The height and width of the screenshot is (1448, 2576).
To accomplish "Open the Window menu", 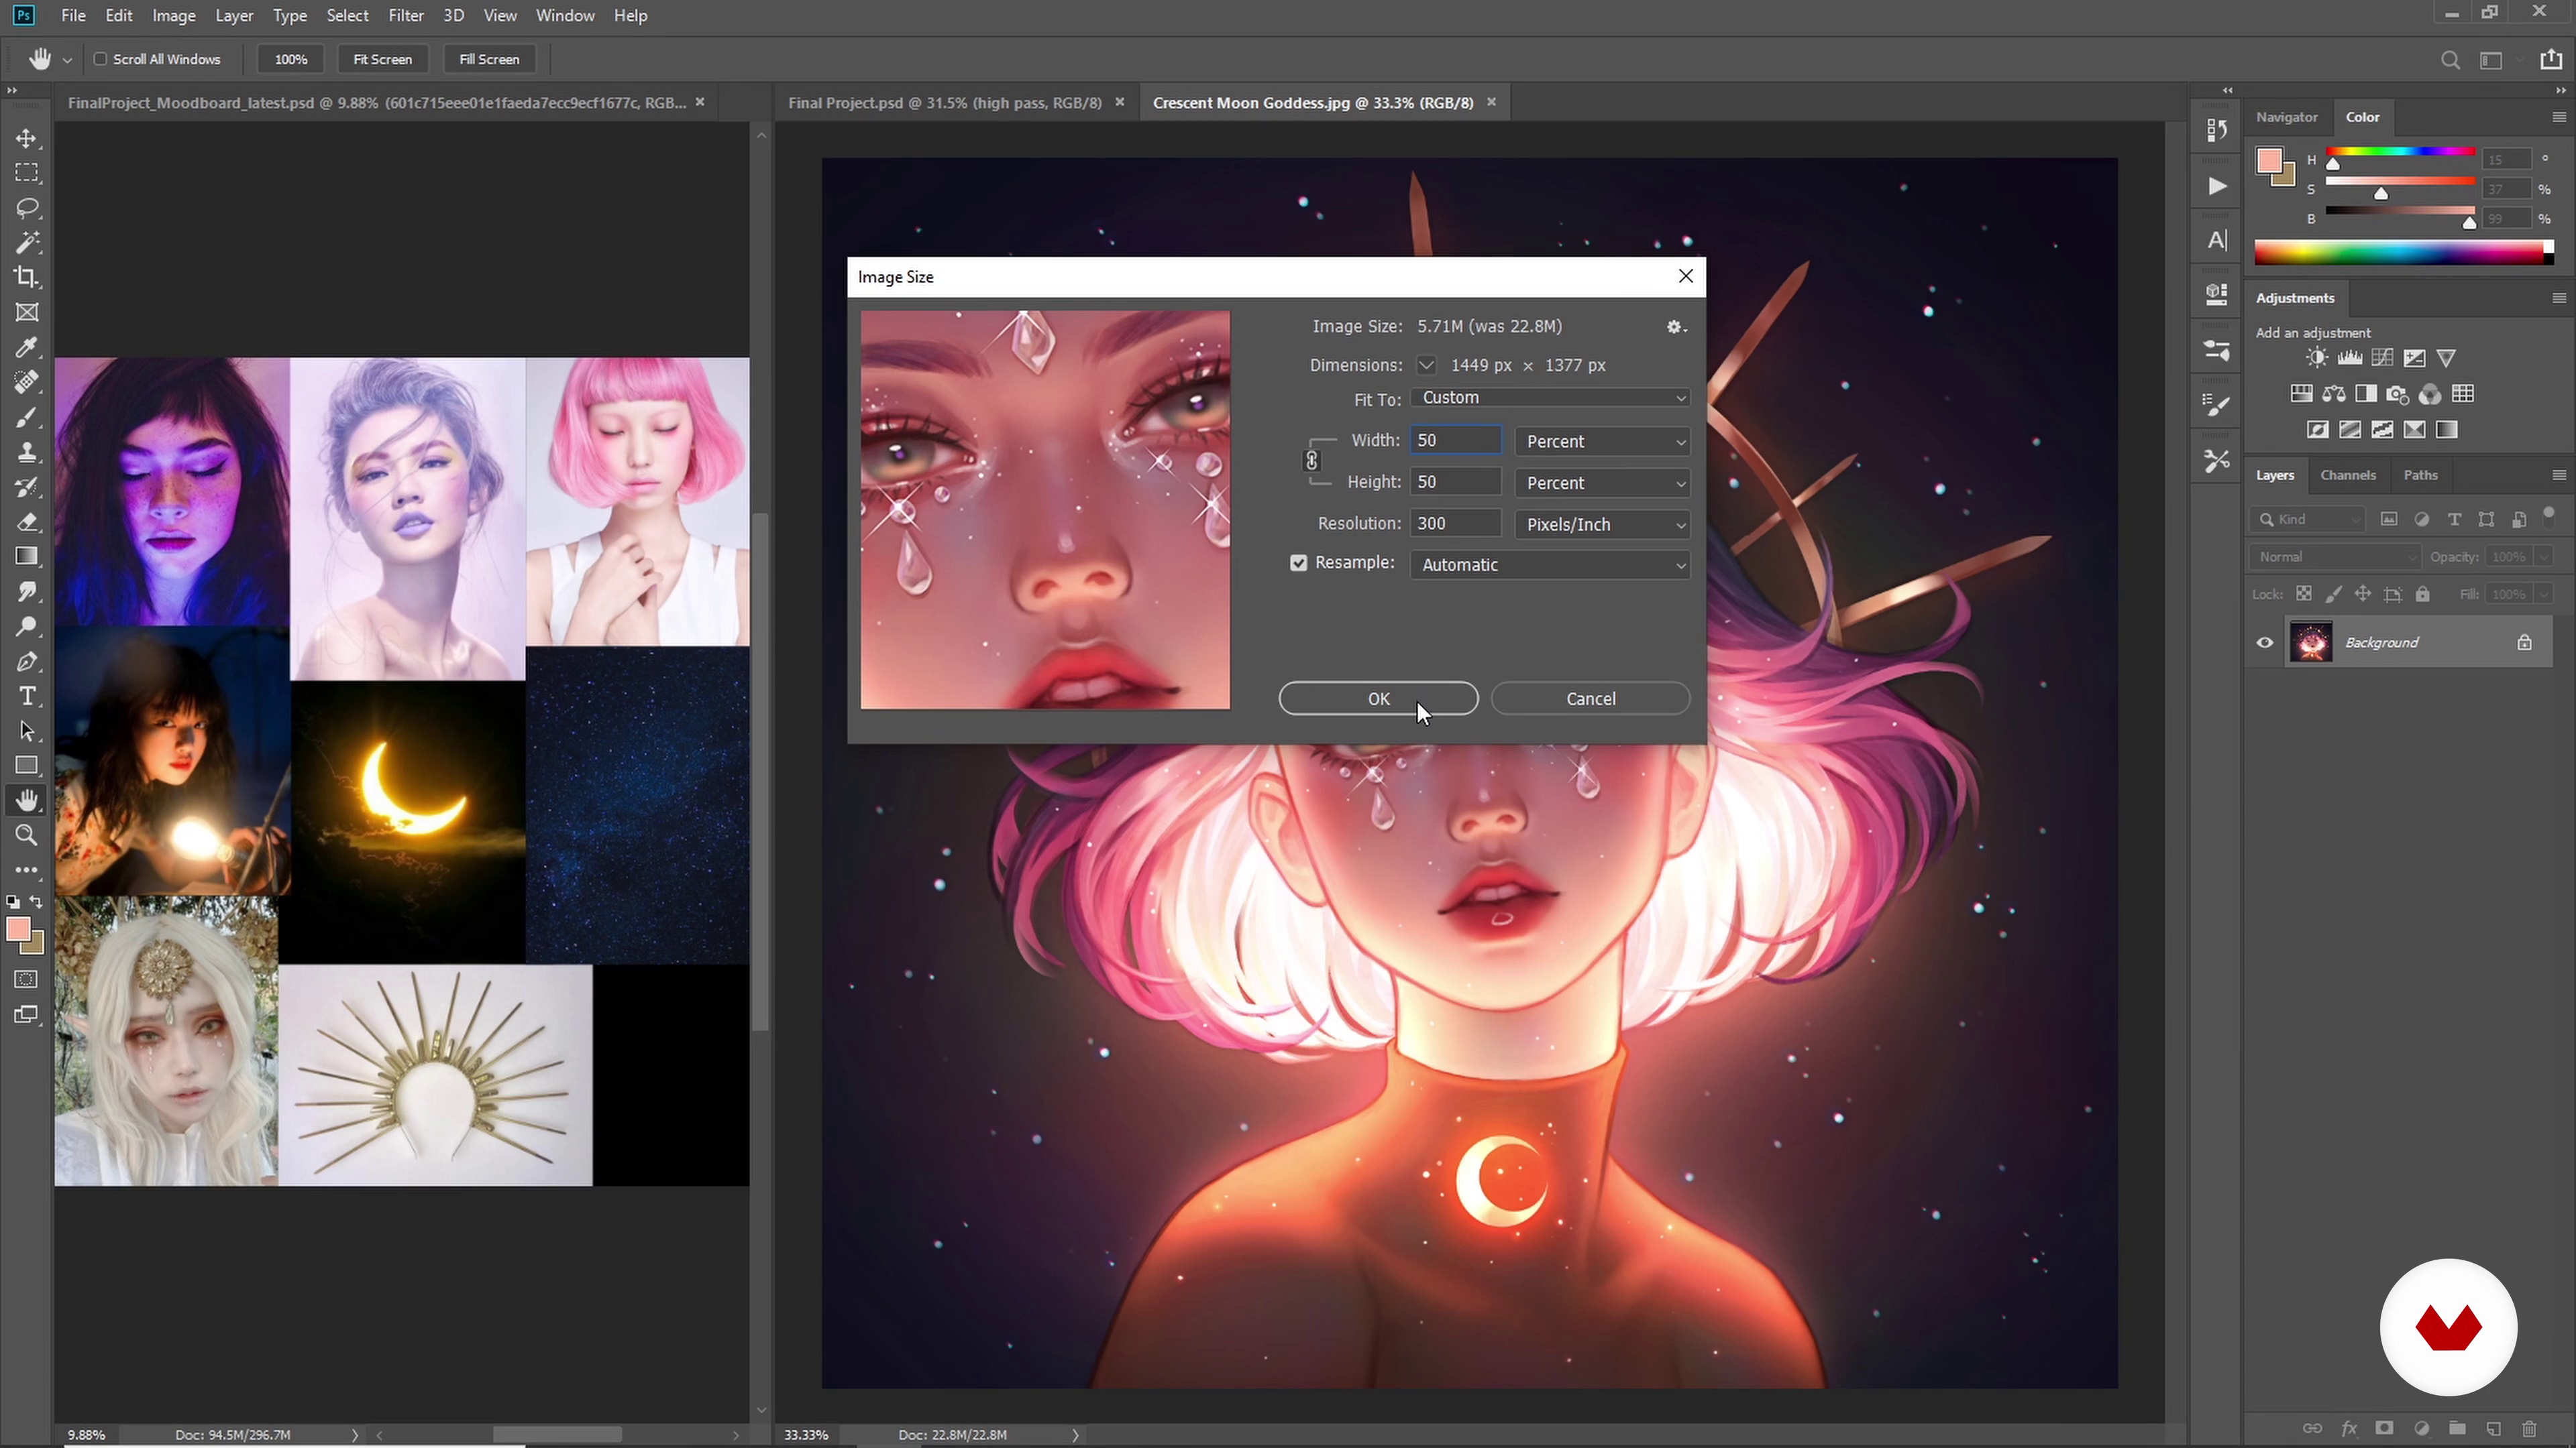I will [565, 15].
